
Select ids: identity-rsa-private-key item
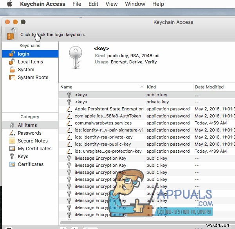(x=147, y=137)
